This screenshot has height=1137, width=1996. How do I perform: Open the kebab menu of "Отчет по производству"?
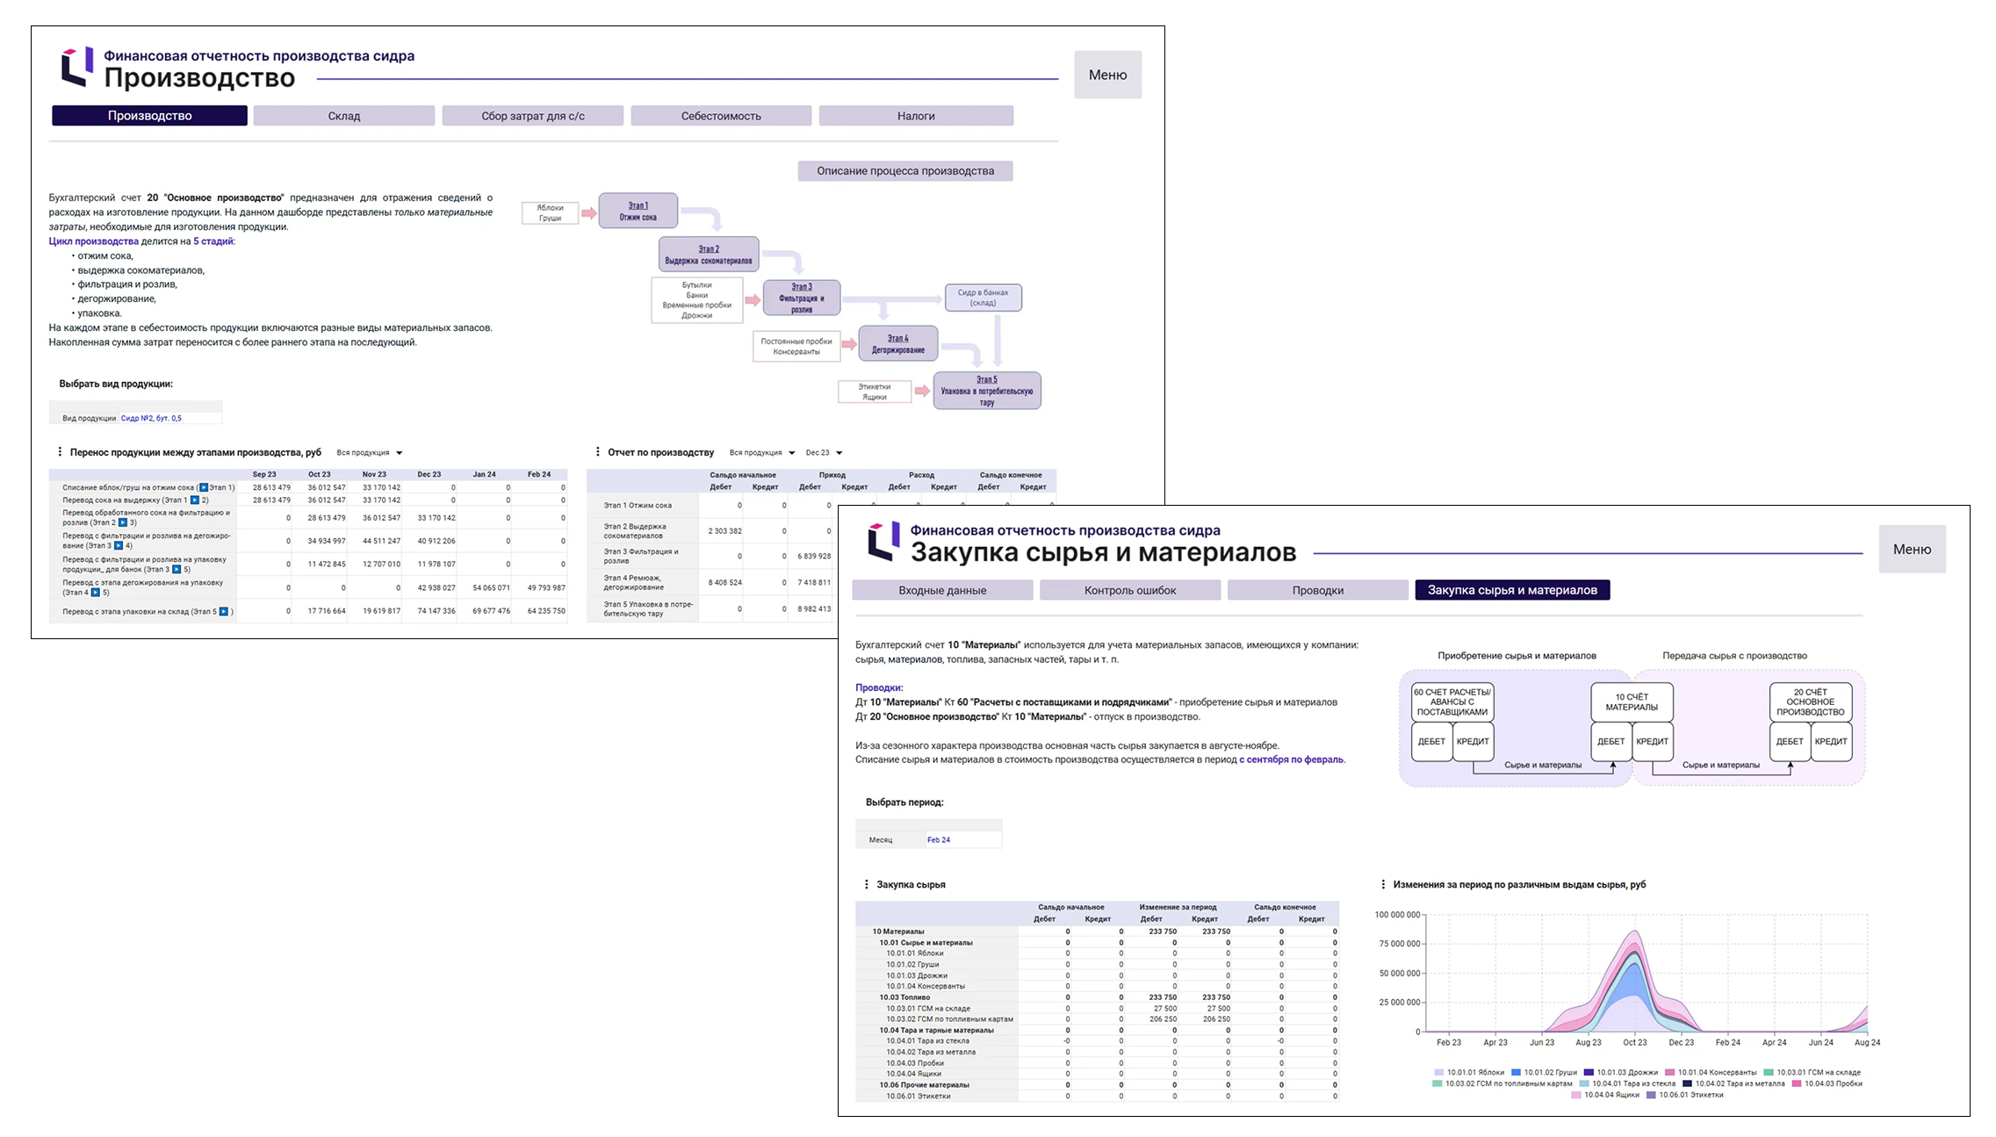pyautogui.click(x=599, y=452)
